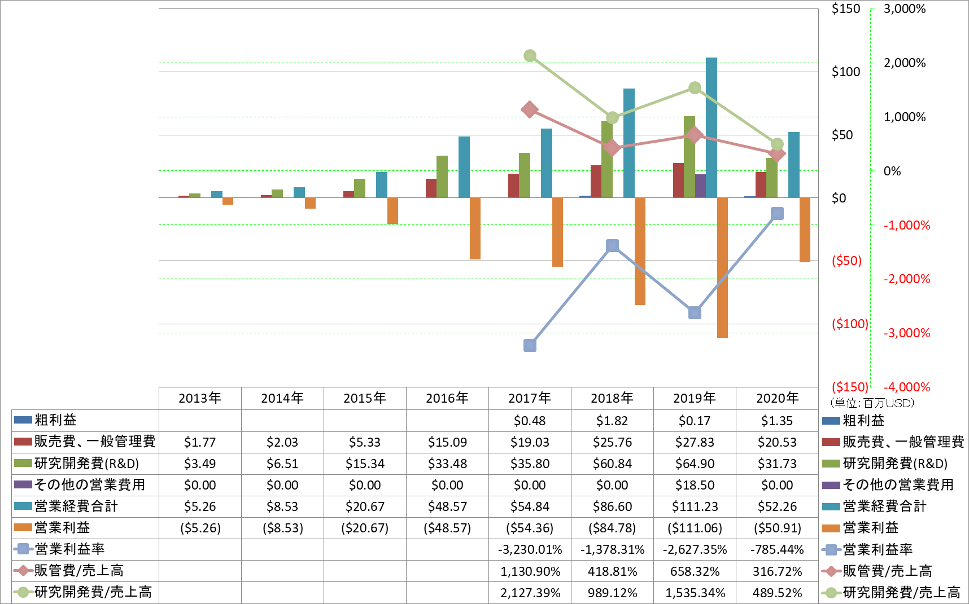Click the 2017 SG&A ratio diamond marker
Viewport: 969px width, 604px height.
pos(530,109)
